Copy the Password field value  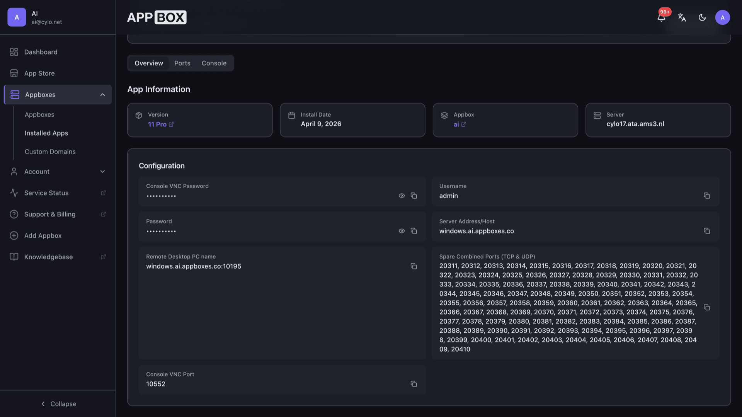tap(414, 231)
